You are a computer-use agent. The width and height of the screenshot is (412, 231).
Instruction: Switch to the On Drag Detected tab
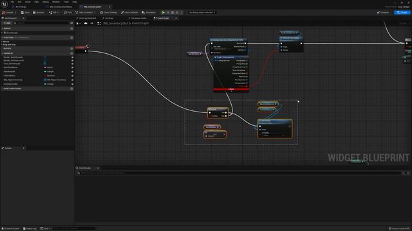tap(88, 18)
